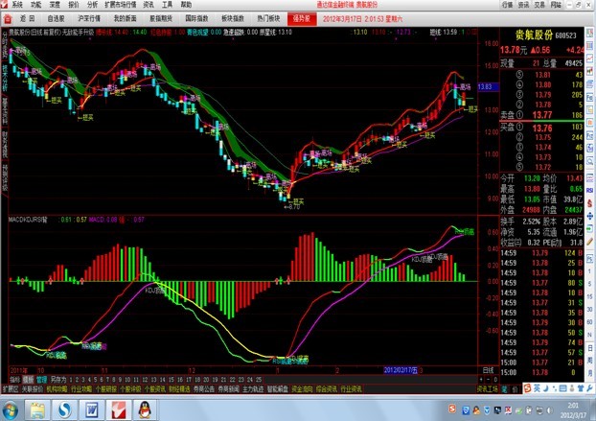Open the Windows Start button
This screenshot has height=421, width=596.
point(10,410)
